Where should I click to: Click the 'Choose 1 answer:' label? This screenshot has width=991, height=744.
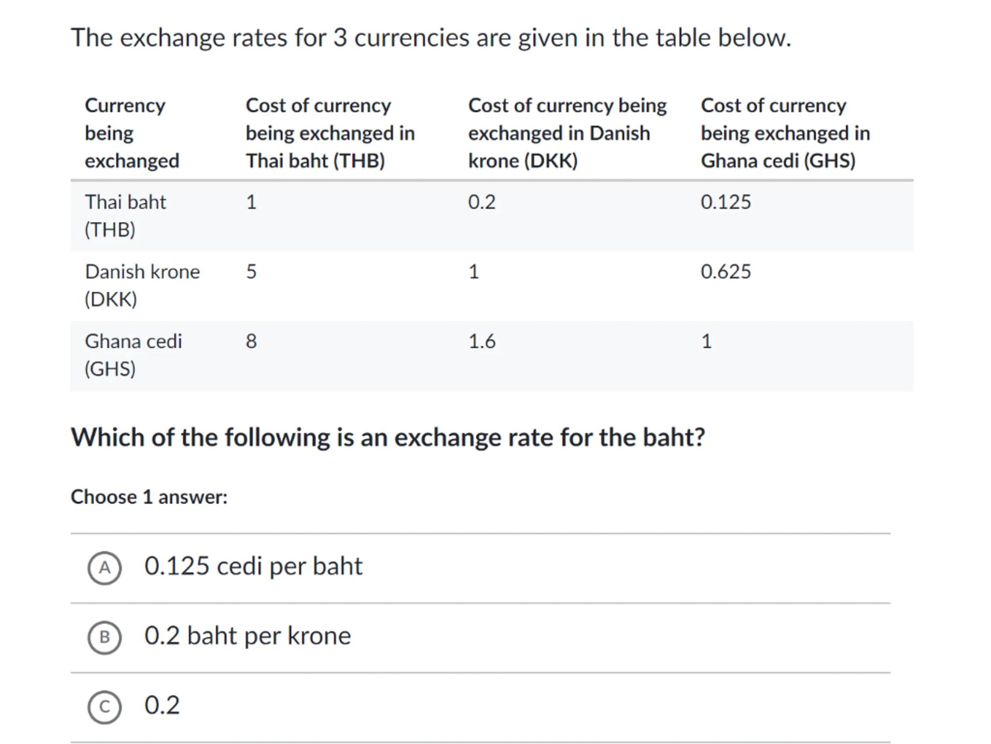[149, 497]
